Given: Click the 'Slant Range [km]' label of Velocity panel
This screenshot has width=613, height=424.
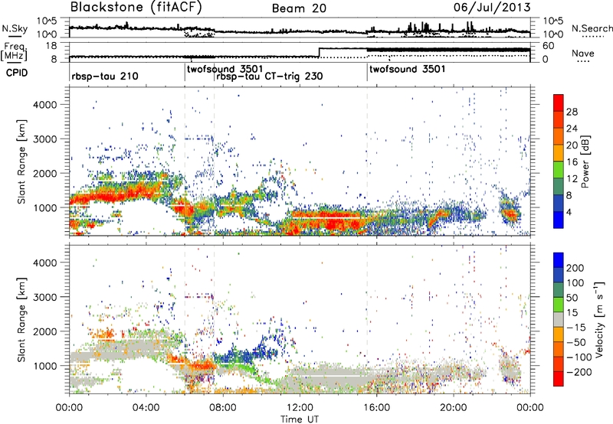Looking at the screenshot, I should click(x=21, y=319).
